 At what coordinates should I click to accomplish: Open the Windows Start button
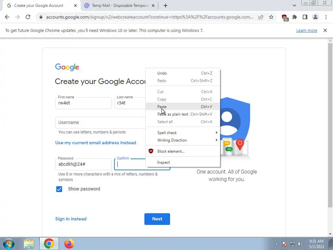pyautogui.click(x=8, y=243)
